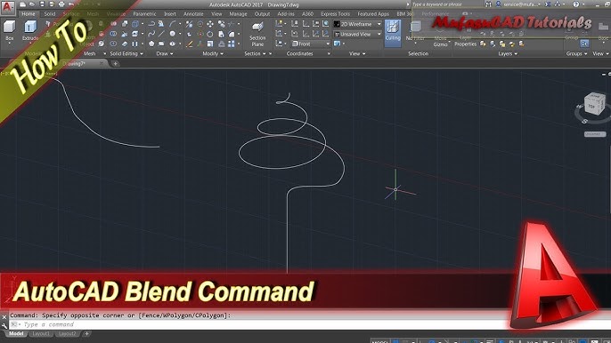The image size is (611, 343).
Task: Click the Save quick access icon
Action: (x=42, y=4)
